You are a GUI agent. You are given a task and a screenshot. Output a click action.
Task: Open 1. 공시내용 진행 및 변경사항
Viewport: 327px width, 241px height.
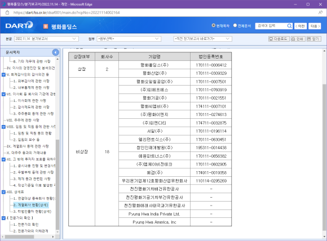click(34, 166)
